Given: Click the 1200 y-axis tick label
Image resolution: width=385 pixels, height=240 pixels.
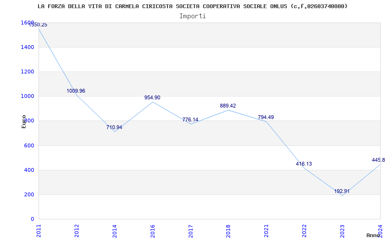Looking at the screenshot, I should click(26, 72).
